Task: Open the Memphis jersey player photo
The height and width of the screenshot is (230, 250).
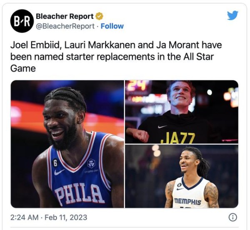Action: click(182, 176)
